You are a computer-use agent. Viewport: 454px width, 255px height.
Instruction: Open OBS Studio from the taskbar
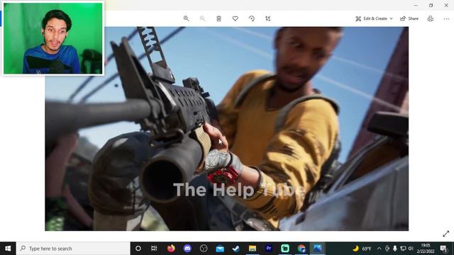tap(204, 249)
